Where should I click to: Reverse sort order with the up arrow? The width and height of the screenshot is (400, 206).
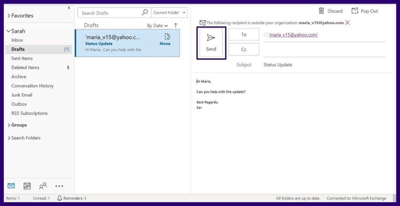coord(176,25)
